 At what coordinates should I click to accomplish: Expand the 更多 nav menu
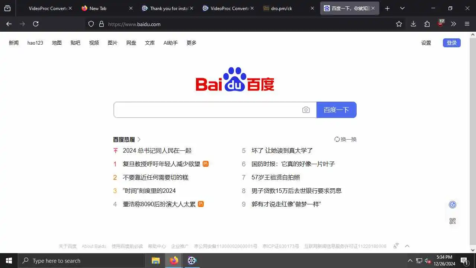point(192,43)
